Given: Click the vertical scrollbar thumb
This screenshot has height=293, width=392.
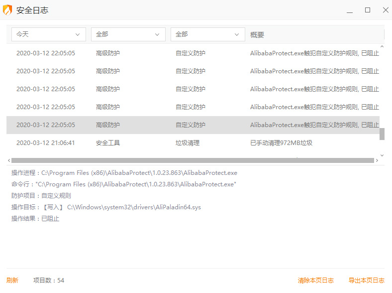Looking at the screenshot, I should pyautogui.click(x=382, y=134).
